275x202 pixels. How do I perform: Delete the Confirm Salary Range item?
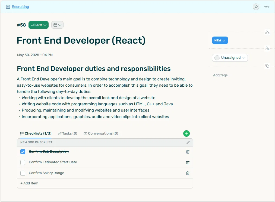point(188,173)
